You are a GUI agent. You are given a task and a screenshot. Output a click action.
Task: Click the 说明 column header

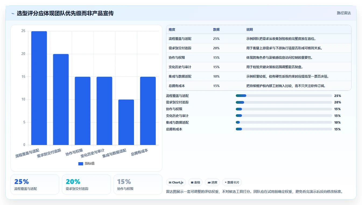pos(249,30)
